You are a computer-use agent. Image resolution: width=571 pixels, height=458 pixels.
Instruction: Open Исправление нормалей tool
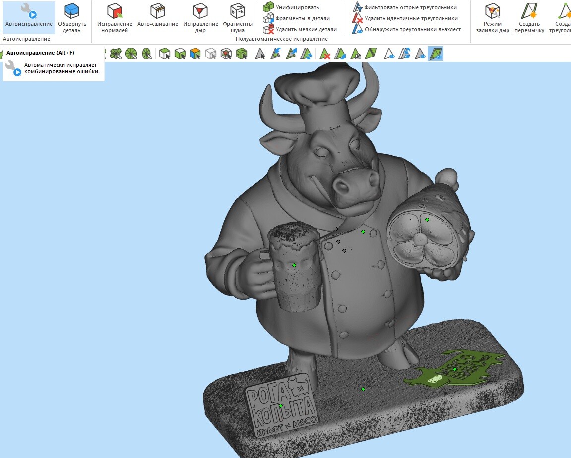pos(115,17)
